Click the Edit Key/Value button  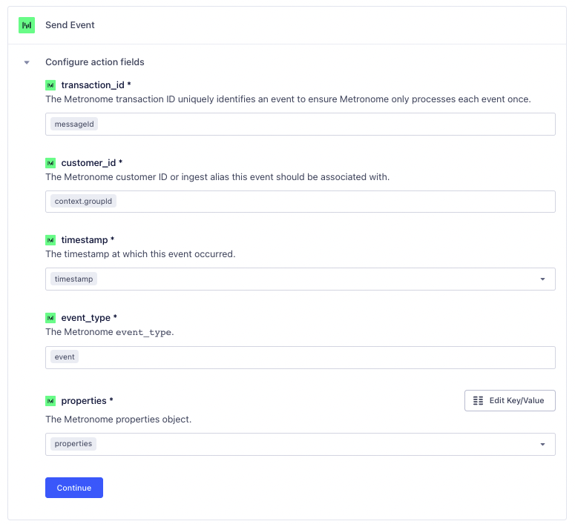(510, 401)
